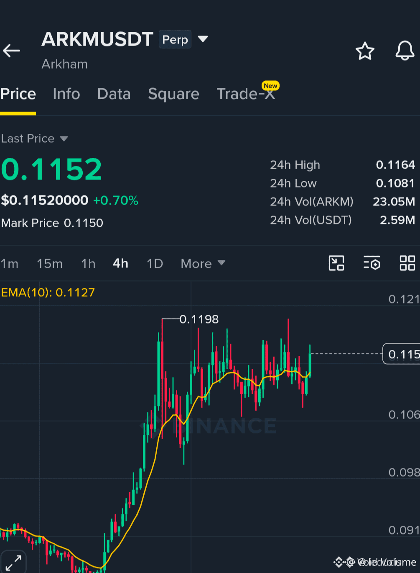The width and height of the screenshot is (420, 573).
Task: Tap the 0.098 price axis label
Action: point(404,473)
